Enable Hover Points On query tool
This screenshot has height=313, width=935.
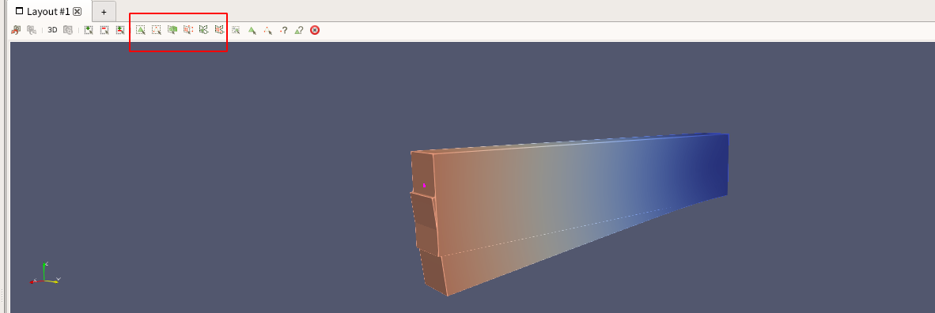point(284,30)
